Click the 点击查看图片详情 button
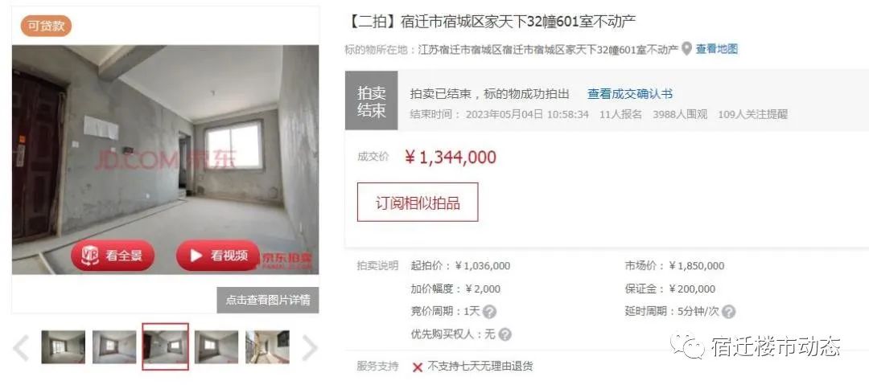The width and height of the screenshot is (869, 385). click(268, 300)
